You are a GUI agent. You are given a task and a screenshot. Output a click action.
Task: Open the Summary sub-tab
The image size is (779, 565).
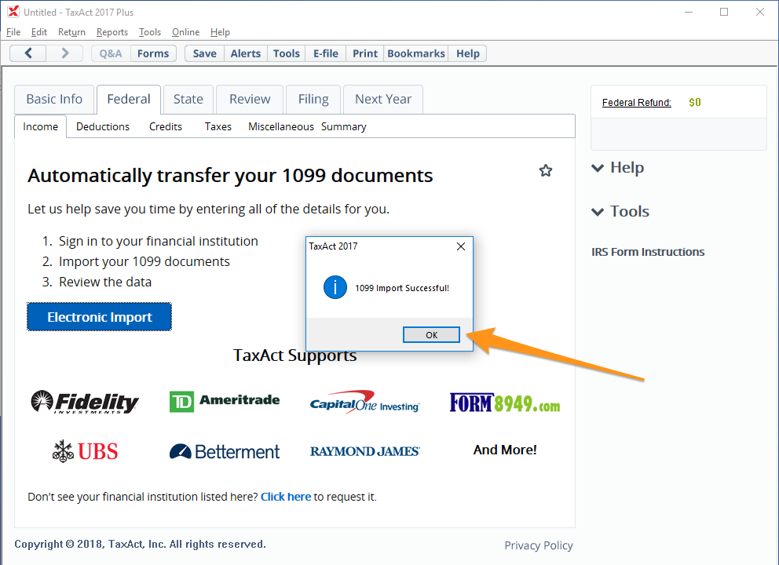click(344, 127)
